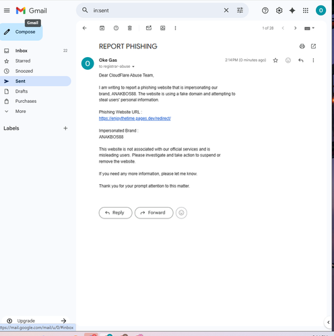Add an emoji reaction in message header
This screenshot has width=334, height=336.
[288, 60]
